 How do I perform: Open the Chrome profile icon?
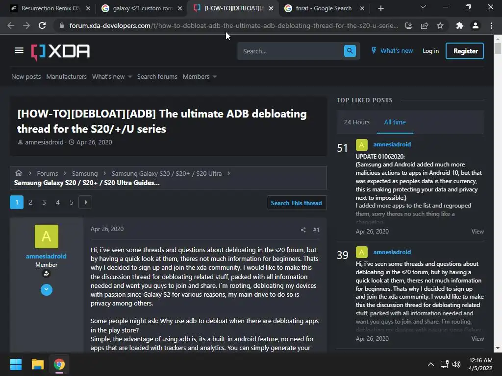coord(476,25)
